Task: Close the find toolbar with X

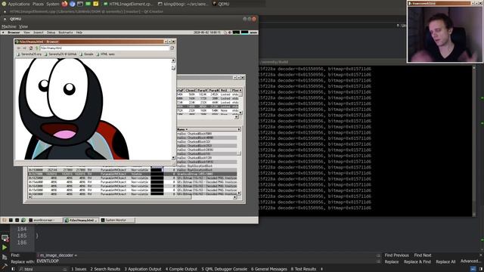Action: (481, 255)
